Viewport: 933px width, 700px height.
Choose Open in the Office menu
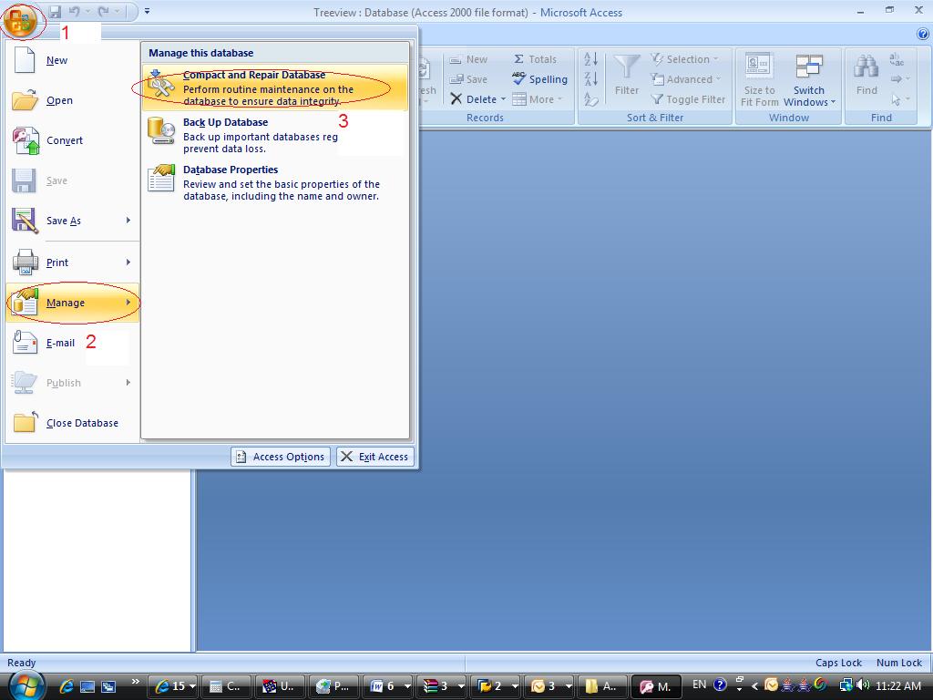pos(73,100)
